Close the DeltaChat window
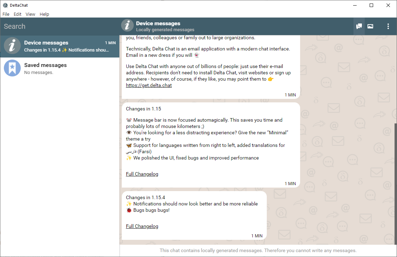 point(388,5)
